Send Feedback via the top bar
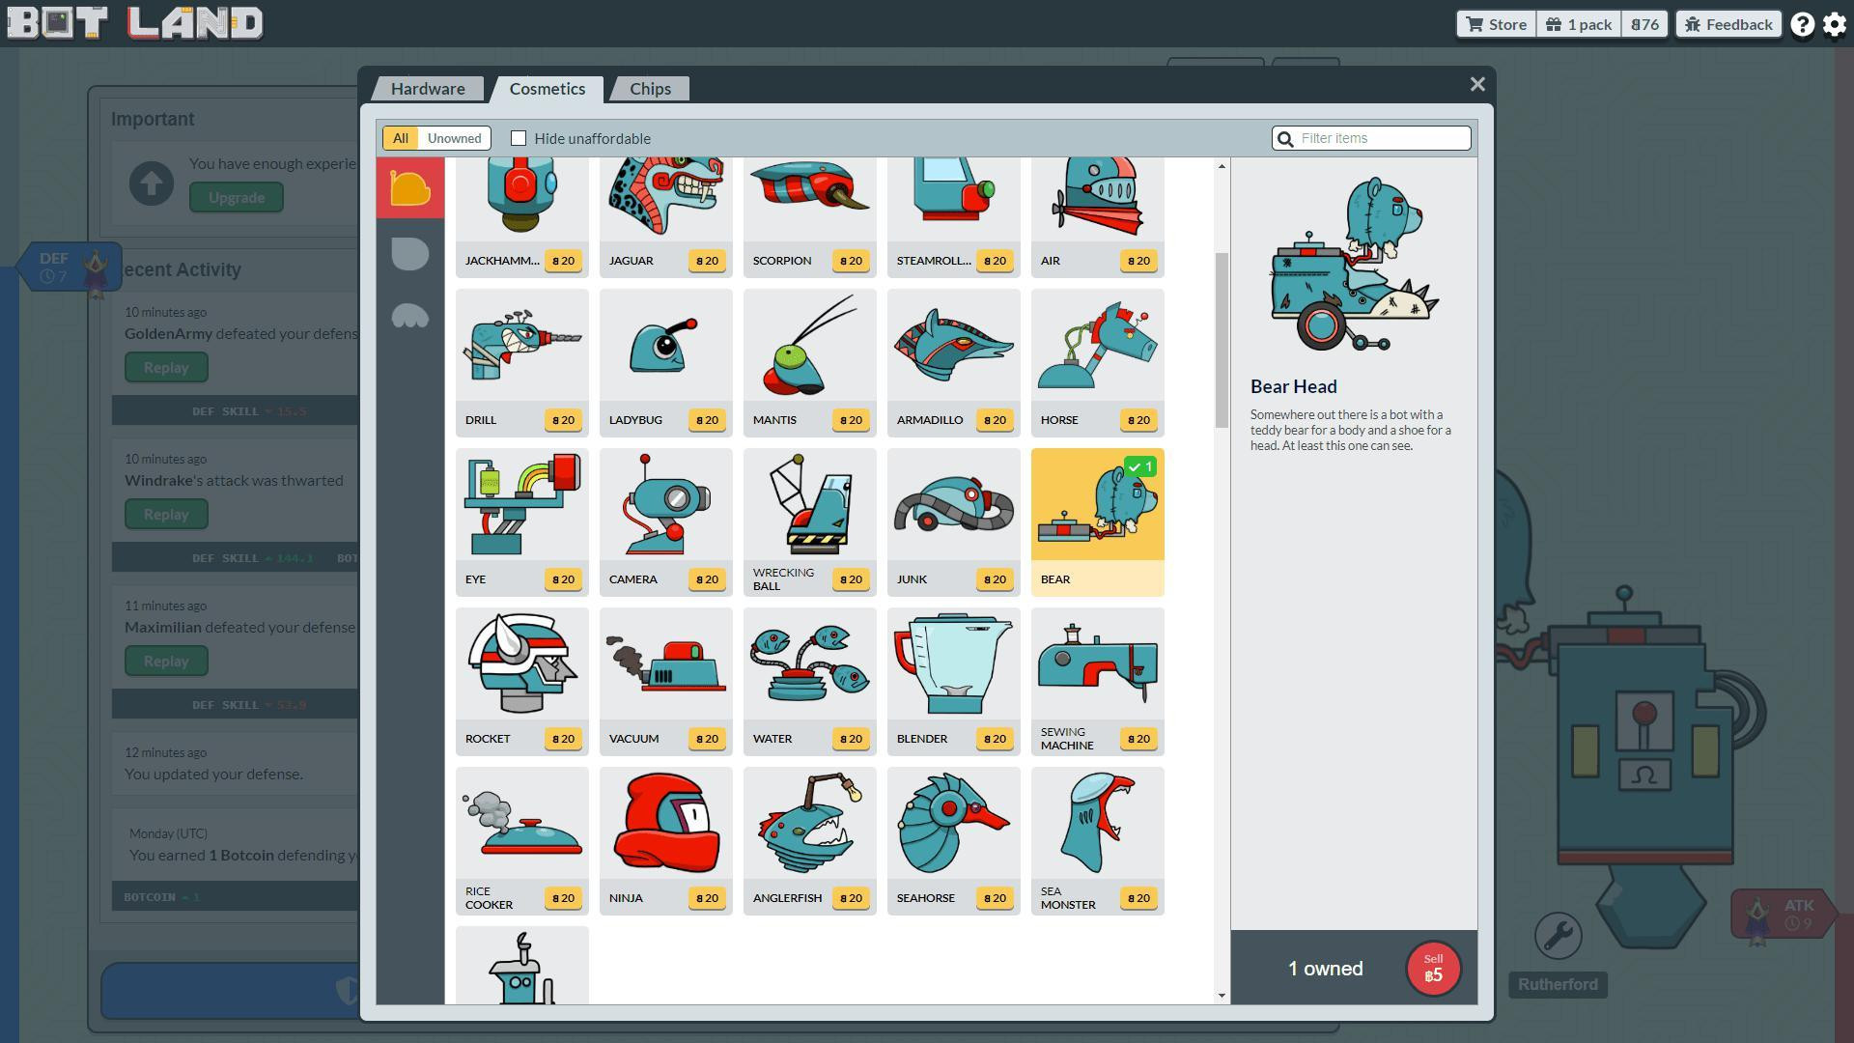This screenshot has width=1854, height=1043. [x=1728, y=24]
